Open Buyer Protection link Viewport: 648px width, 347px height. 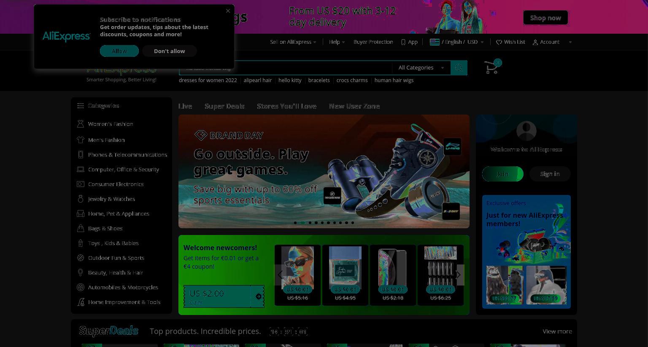pyautogui.click(x=373, y=42)
